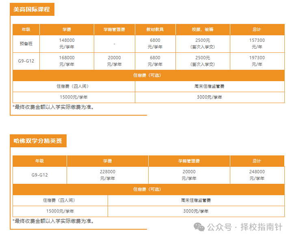
Task: Click the 校服、被褥 column header
Action: coord(203,30)
